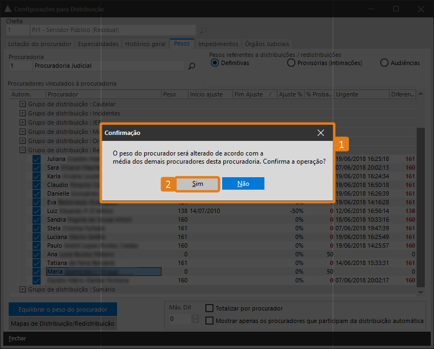The width and height of the screenshot is (434, 349).
Task: Close the Confirmação dialog with X
Action: click(321, 133)
